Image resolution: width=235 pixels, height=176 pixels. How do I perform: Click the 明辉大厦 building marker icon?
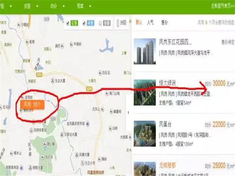[x=30, y=167]
